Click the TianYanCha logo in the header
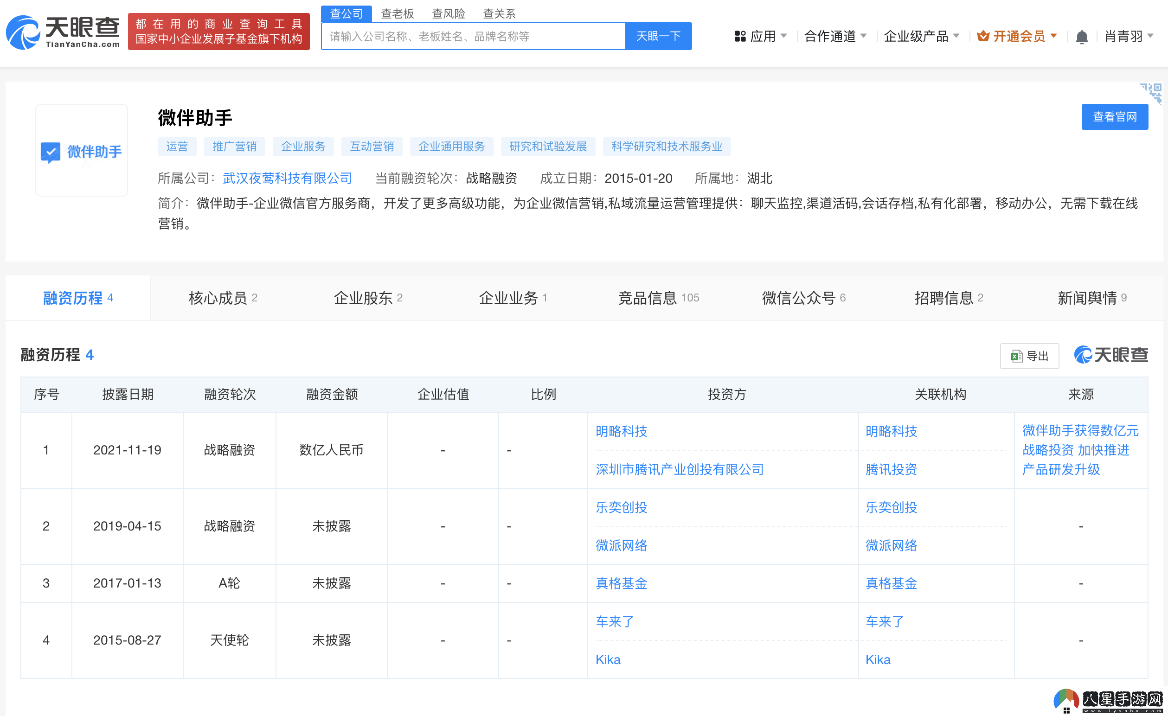 pos(63,32)
